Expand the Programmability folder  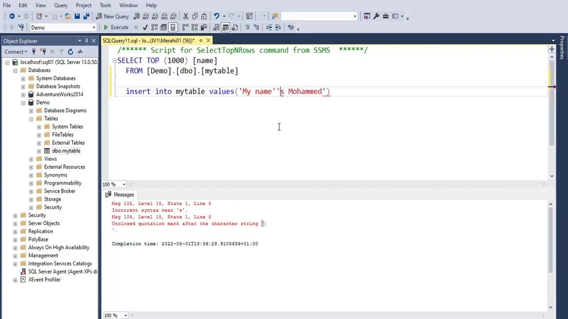pyautogui.click(x=31, y=183)
